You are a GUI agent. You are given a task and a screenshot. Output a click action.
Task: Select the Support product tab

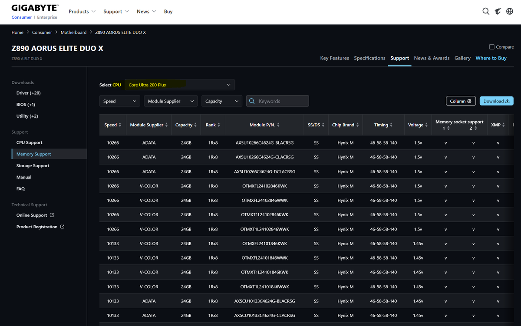coord(399,58)
